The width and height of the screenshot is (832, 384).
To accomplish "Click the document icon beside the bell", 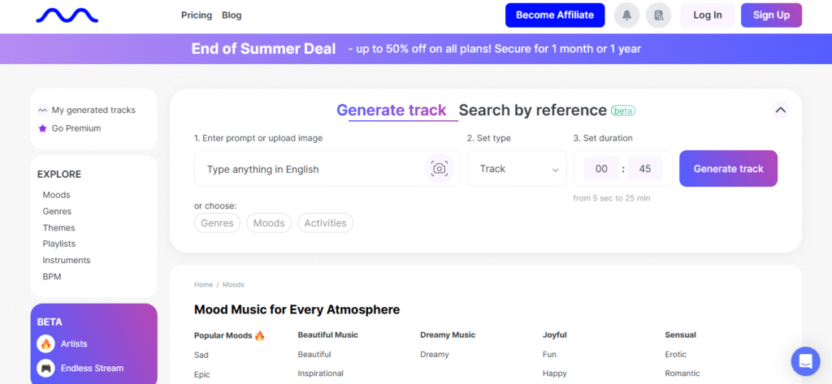I will click(659, 15).
